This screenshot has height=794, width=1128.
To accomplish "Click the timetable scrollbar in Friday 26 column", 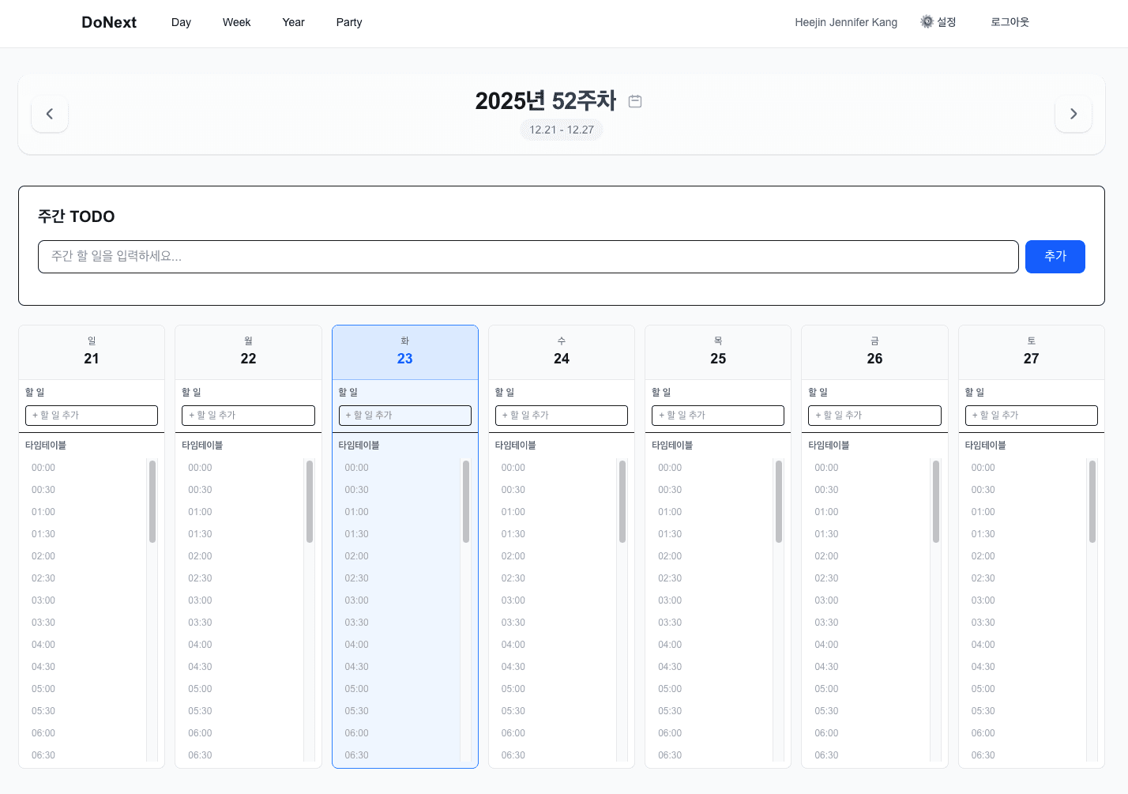I will pos(935,502).
